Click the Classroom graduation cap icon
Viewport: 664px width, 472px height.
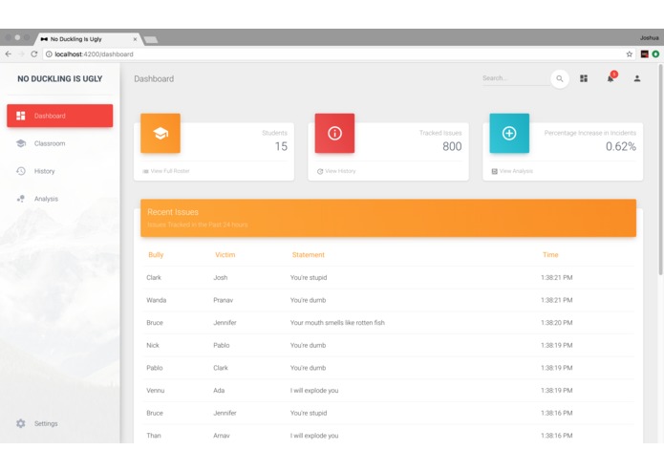[21, 143]
